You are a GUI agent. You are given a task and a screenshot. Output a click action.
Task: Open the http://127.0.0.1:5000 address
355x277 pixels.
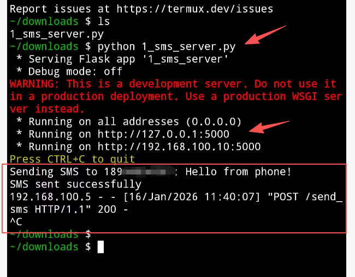coord(163,134)
